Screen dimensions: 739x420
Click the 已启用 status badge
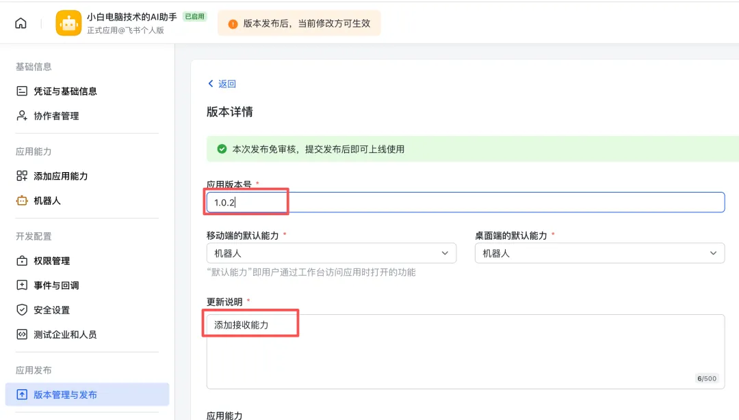click(194, 16)
